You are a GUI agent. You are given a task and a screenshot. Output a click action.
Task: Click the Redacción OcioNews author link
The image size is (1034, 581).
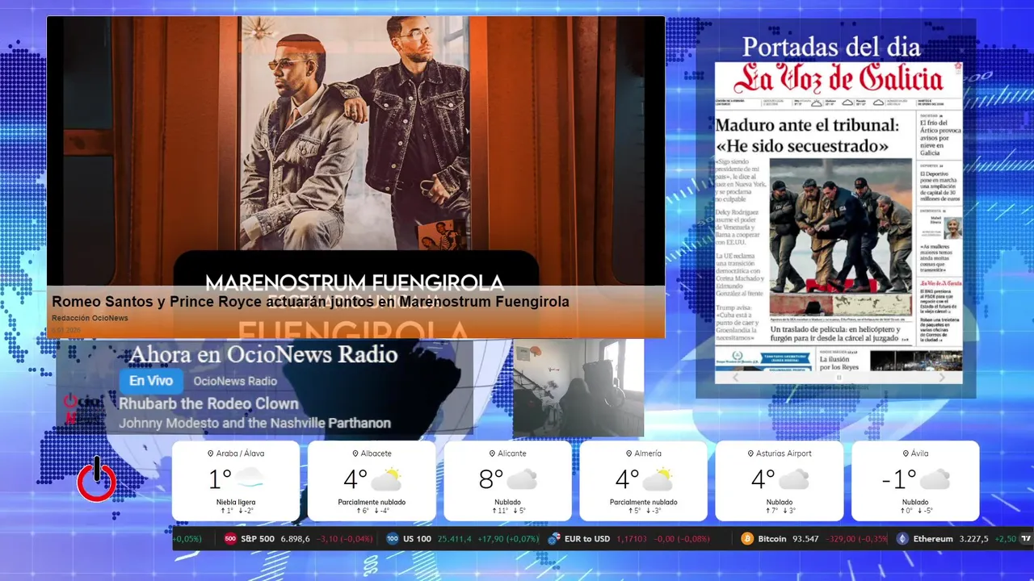(x=90, y=318)
